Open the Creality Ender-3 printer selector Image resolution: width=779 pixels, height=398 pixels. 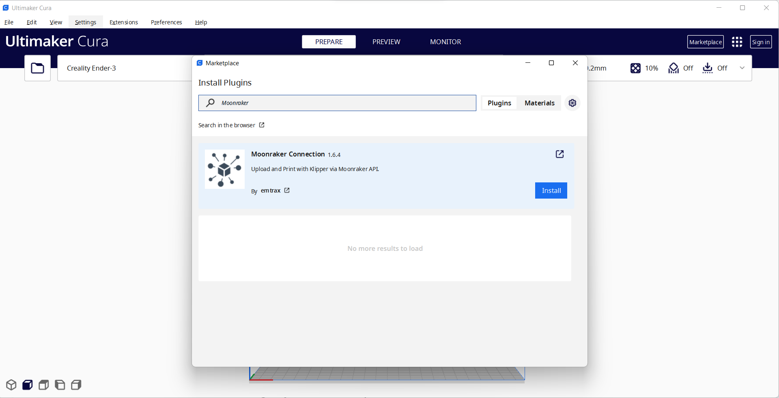pyautogui.click(x=124, y=68)
